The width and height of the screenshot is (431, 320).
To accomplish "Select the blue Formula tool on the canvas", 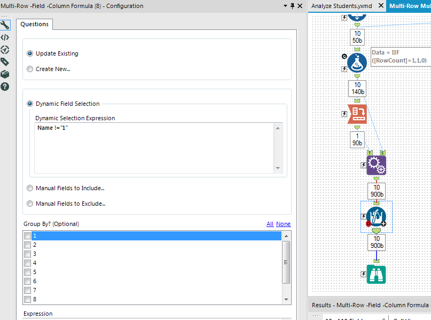I will click(x=357, y=63).
